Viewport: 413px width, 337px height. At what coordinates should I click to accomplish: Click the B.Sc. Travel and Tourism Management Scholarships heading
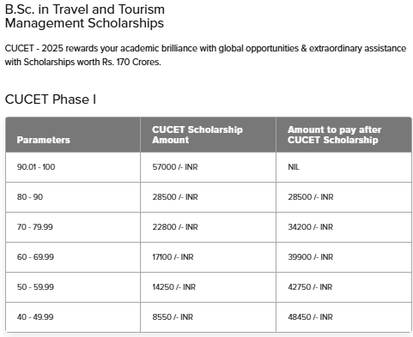[x=85, y=16]
